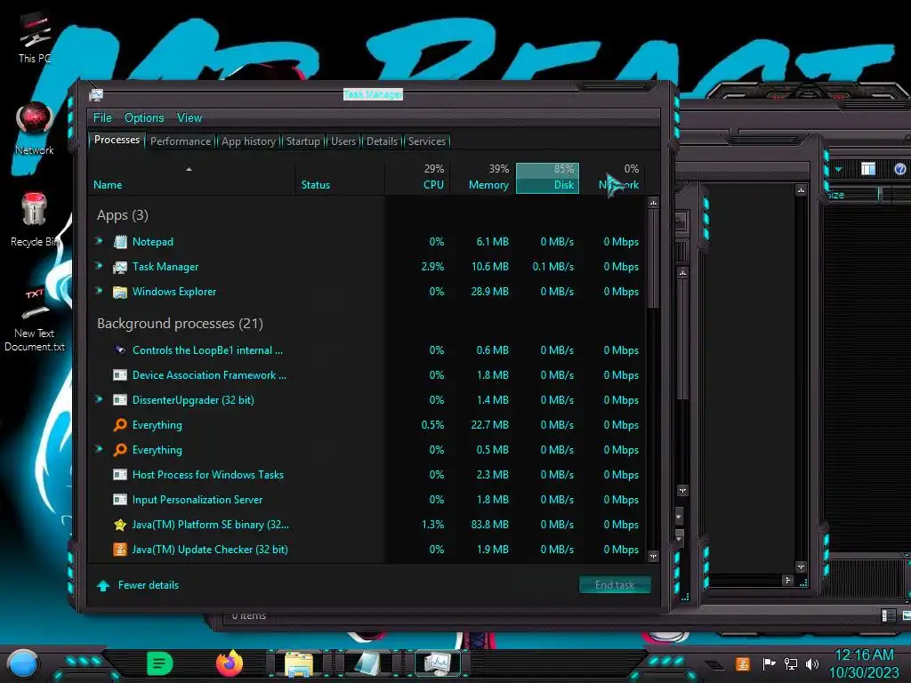Switch to Task Manager taskbar button

(438, 664)
